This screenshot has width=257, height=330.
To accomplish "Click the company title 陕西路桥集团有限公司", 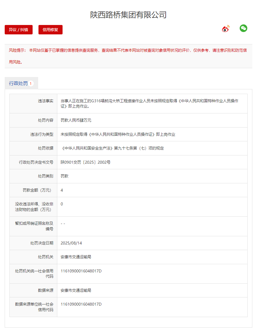I will tap(128, 15).
